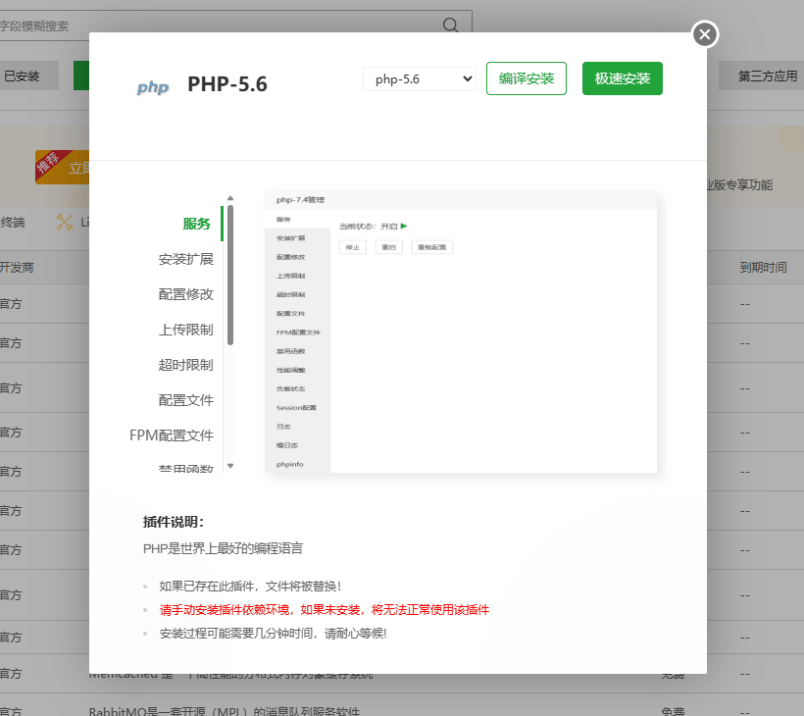Click the 推荐 ribbon badge in background

[51, 163]
